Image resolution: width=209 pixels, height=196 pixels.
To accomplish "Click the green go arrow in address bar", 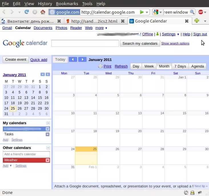I will click(142, 12).
